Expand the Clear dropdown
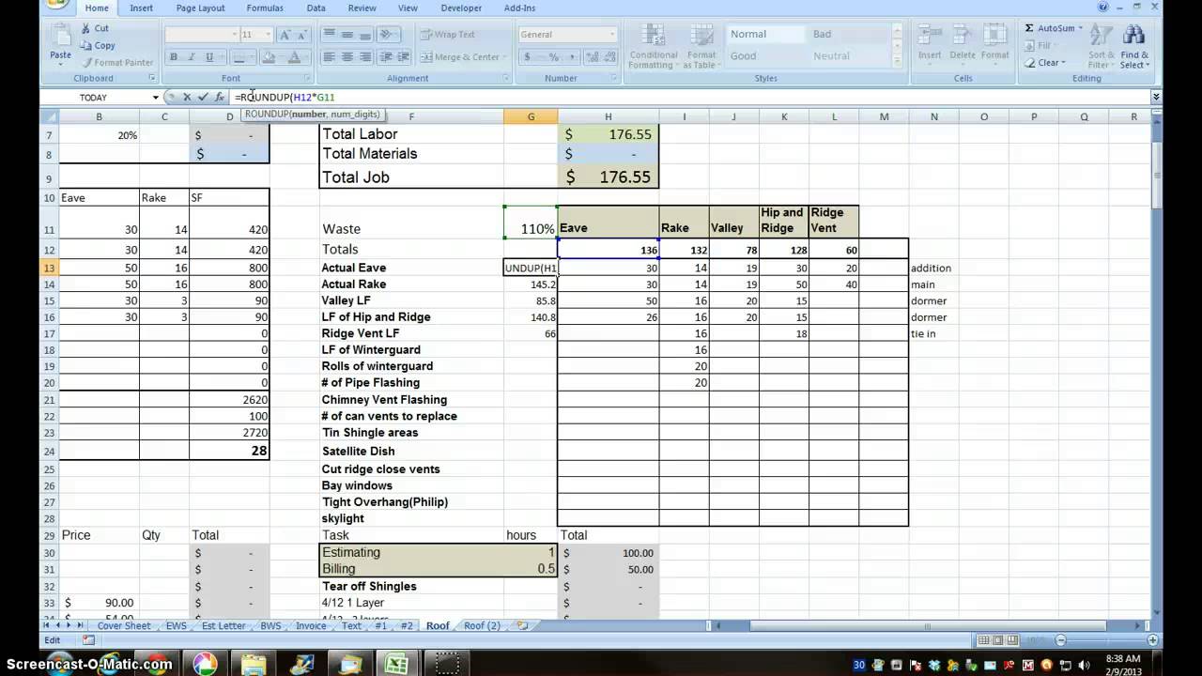This screenshot has height=676, width=1202. pyautogui.click(x=1064, y=63)
